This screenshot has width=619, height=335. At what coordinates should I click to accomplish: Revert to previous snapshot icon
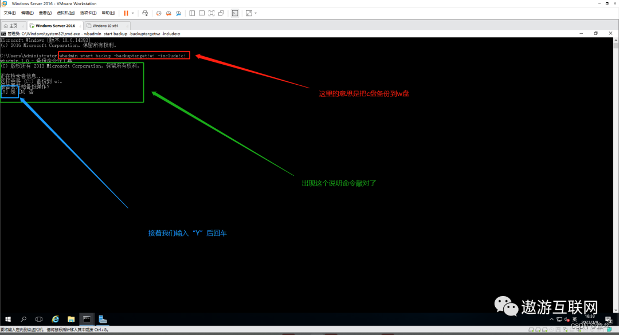(x=169, y=13)
